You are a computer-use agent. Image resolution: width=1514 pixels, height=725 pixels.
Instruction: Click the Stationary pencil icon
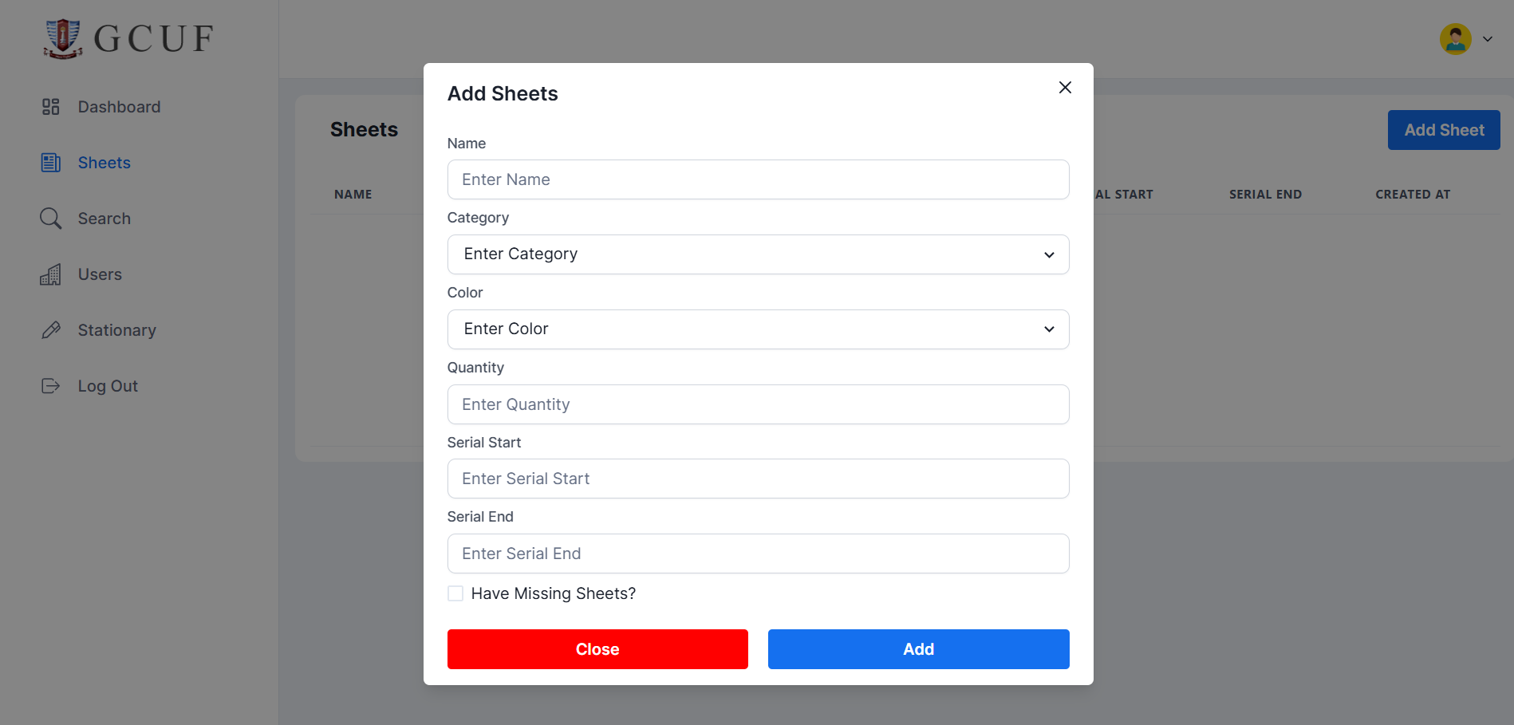point(51,330)
